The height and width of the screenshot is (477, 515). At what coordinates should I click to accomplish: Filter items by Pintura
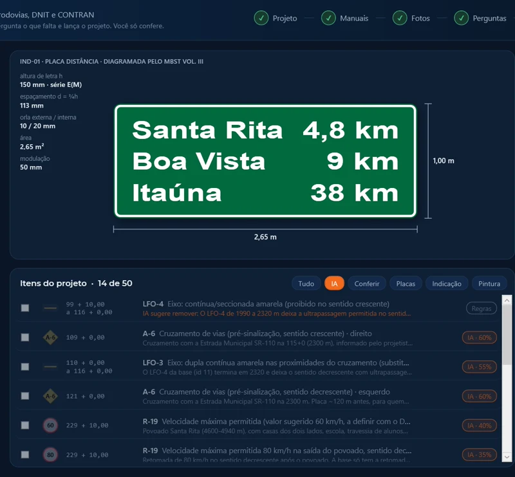coord(489,283)
